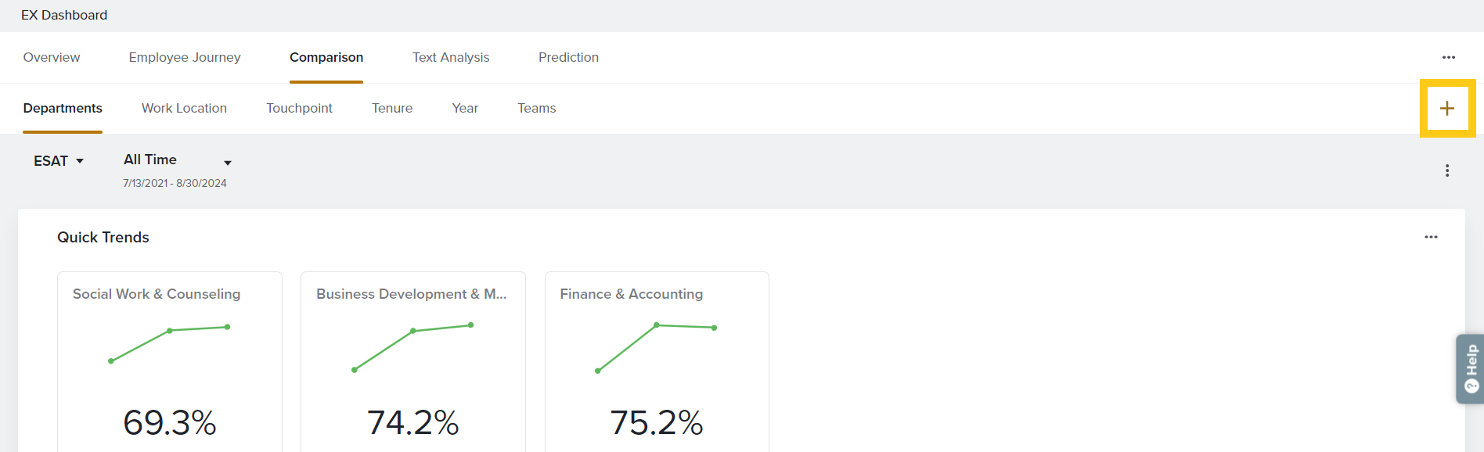
Task: Open the Touchpoint sub-tab
Action: (x=299, y=108)
